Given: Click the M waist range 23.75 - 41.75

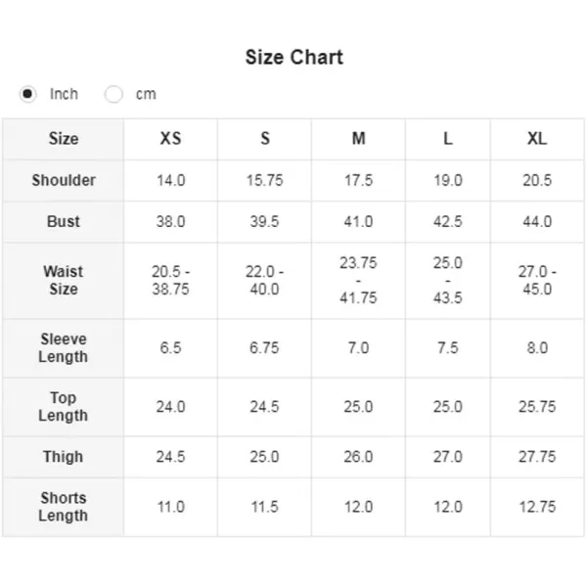Looking at the screenshot, I should tap(358, 281).
